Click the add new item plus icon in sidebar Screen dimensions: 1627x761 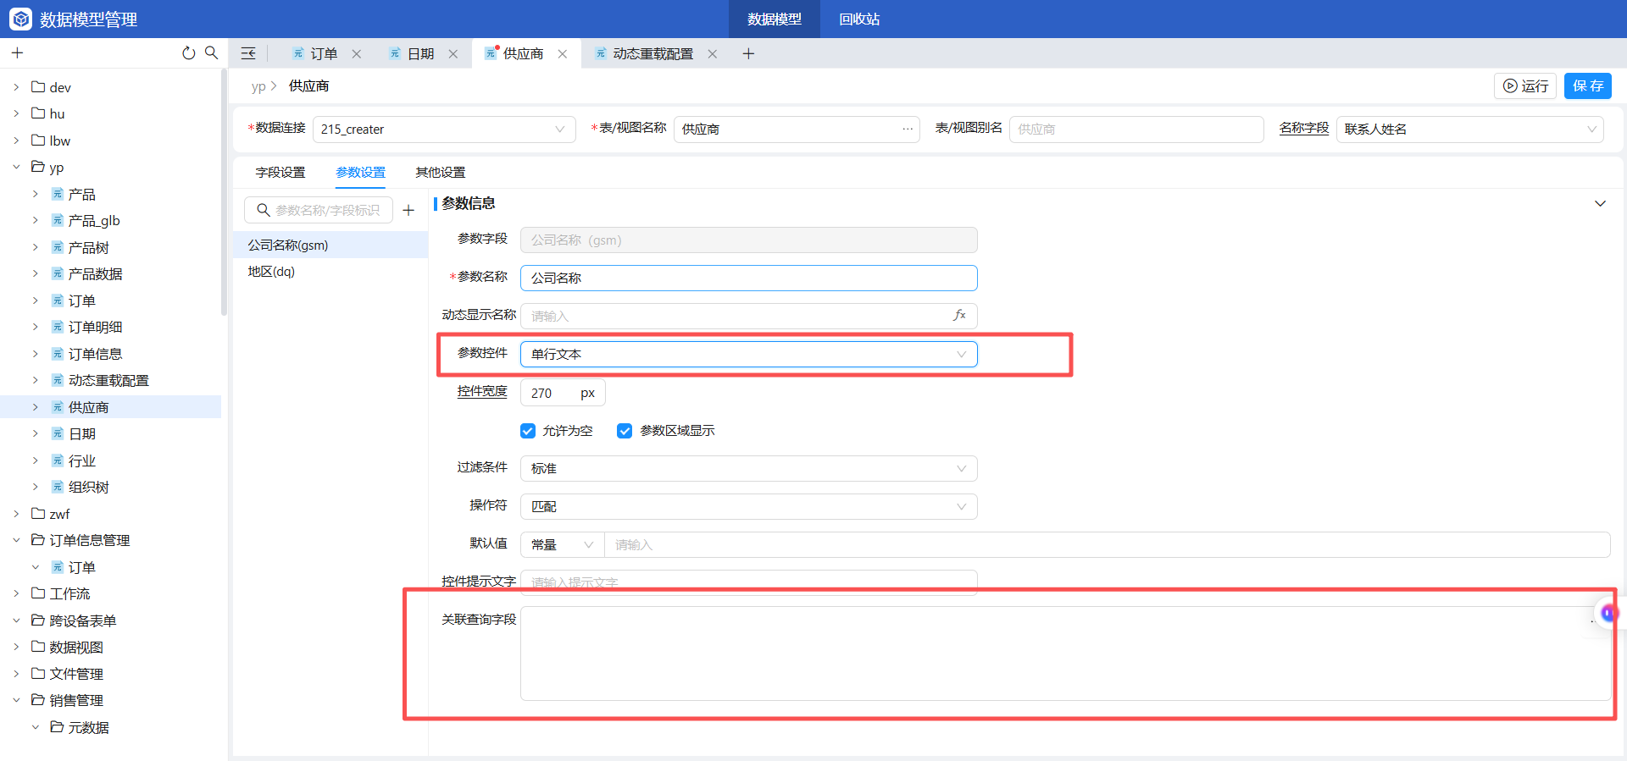point(17,53)
